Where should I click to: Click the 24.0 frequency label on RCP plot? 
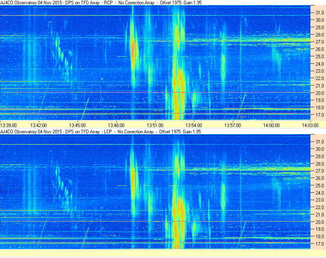pyautogui.click(x=320, y=64)
